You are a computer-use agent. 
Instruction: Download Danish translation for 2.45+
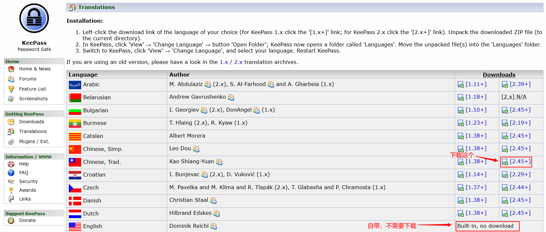[520, 200]
